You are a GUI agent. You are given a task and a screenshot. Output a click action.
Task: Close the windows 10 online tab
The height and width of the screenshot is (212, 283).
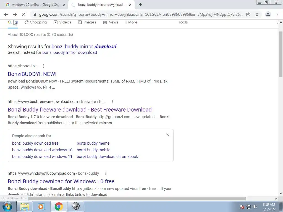[64, 5]
